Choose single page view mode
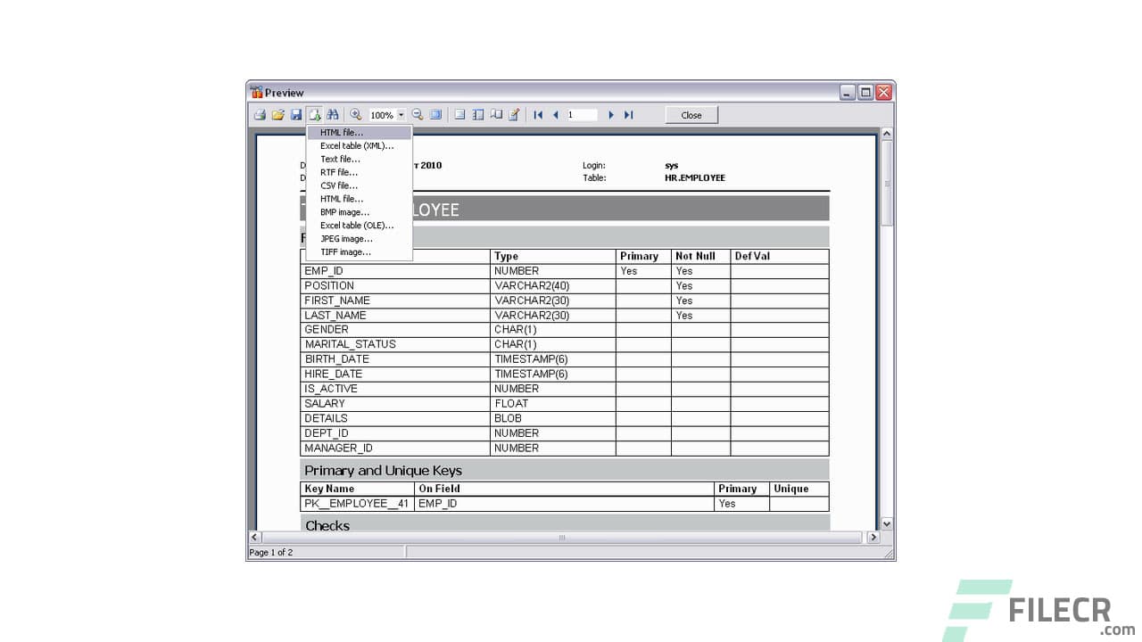The height and width of the screenshot is (642, 1142). 458,114
